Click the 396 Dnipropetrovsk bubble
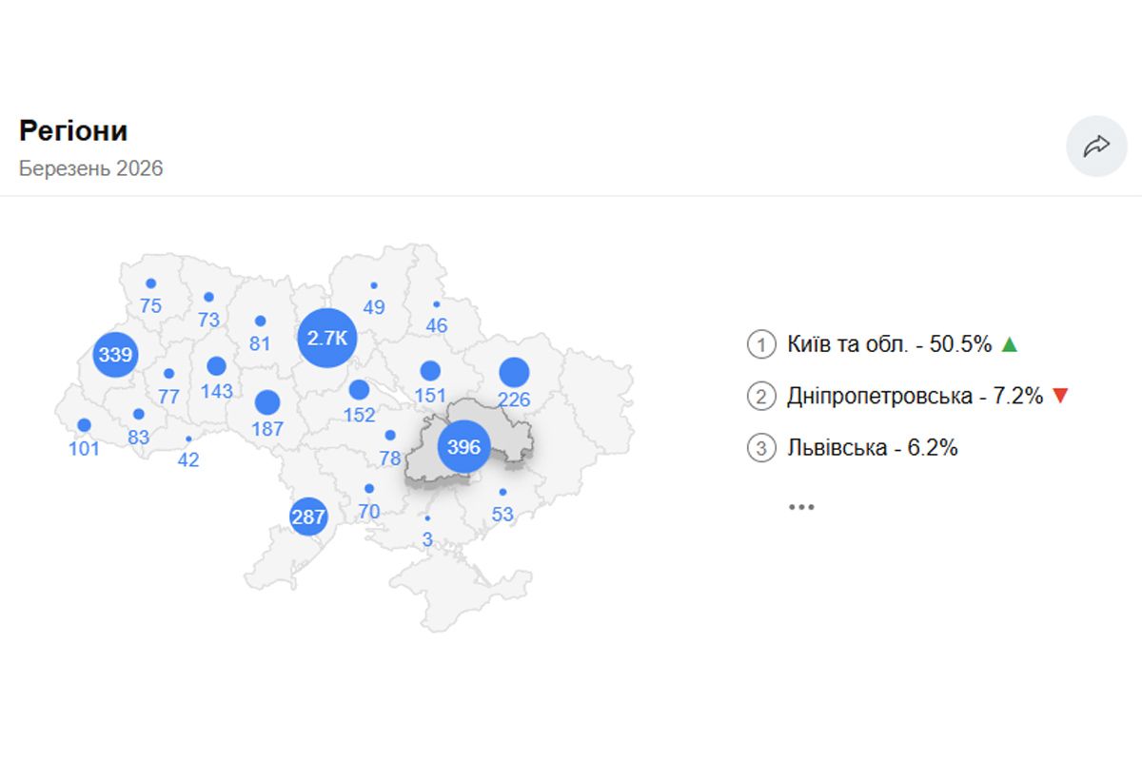 click(x=463, y=446)
